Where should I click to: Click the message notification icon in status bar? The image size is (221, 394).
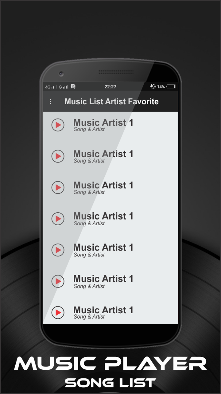(73, 87)
